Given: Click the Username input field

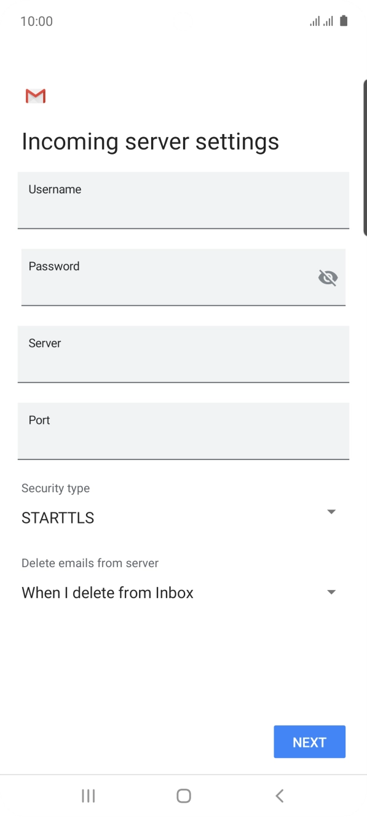Looking at the screenshot, I should click(183, 201).
